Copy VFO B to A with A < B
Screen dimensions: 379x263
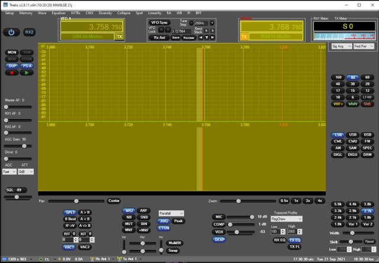click(85, 219)
